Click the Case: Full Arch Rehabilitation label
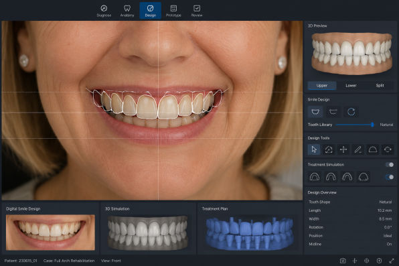 coord(69,261)
